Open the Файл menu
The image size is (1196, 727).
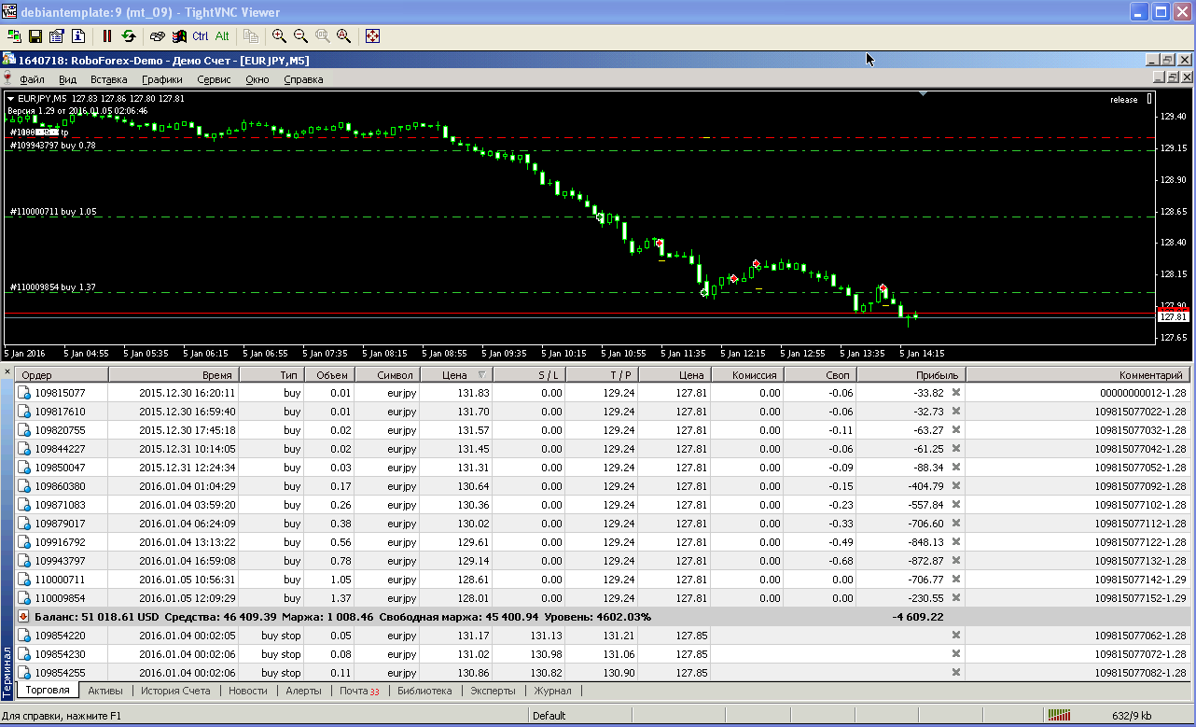click(32, 79)
